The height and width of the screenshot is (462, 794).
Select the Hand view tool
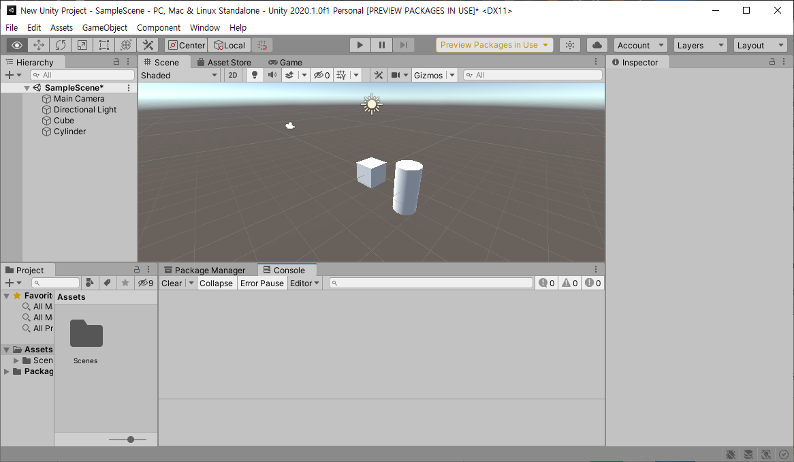[17, 45]
